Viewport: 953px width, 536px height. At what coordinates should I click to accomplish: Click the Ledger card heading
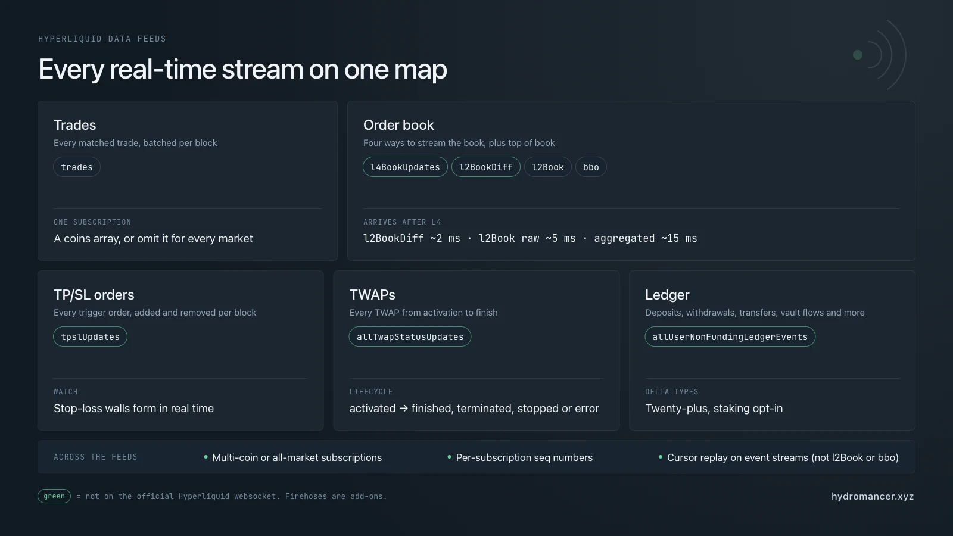click(667, 295)
